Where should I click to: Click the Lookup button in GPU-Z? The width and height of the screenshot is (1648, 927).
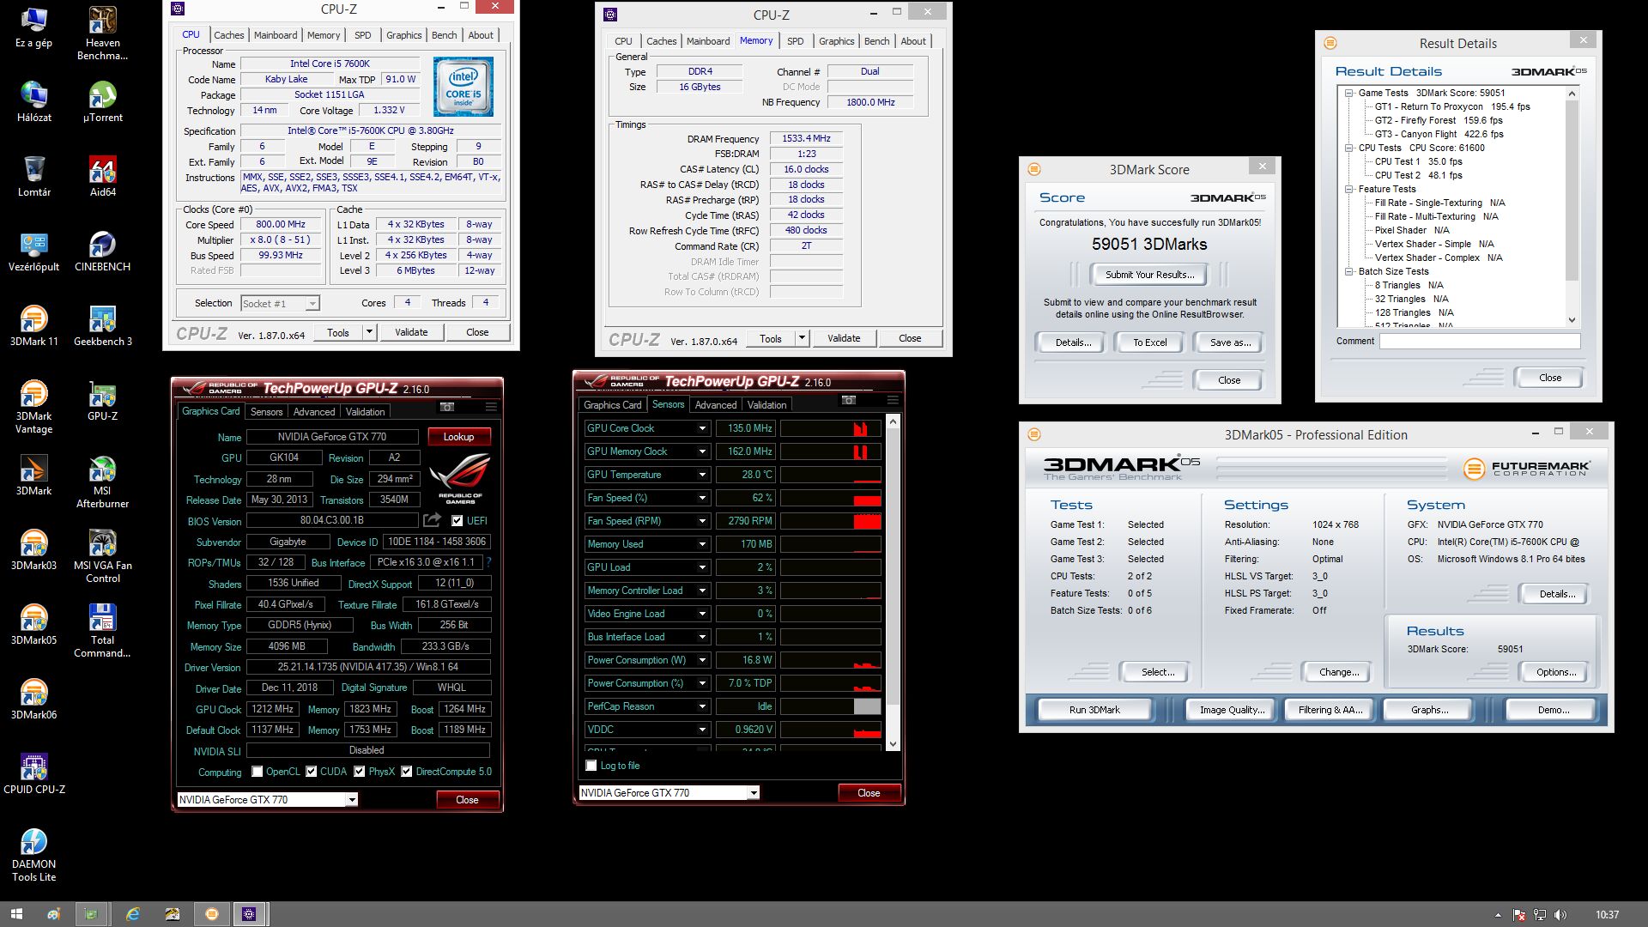(x=458, y=437)
